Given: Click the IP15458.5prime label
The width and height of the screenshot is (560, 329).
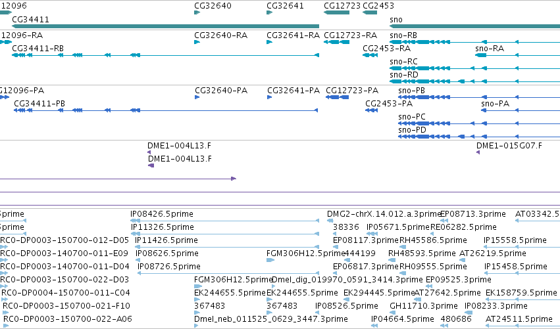Looking at the screenshot, I should click(x=516, y=267).
